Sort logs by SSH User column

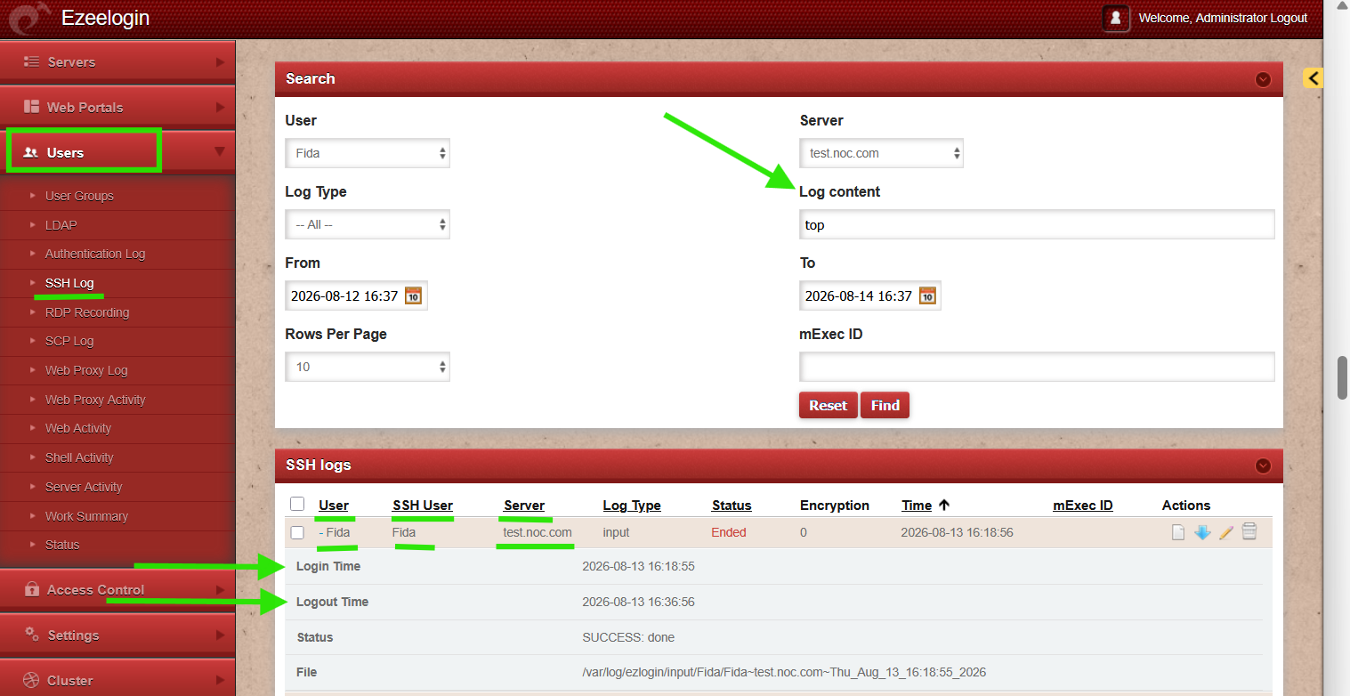pyautogui.click(x=423, y=506)
